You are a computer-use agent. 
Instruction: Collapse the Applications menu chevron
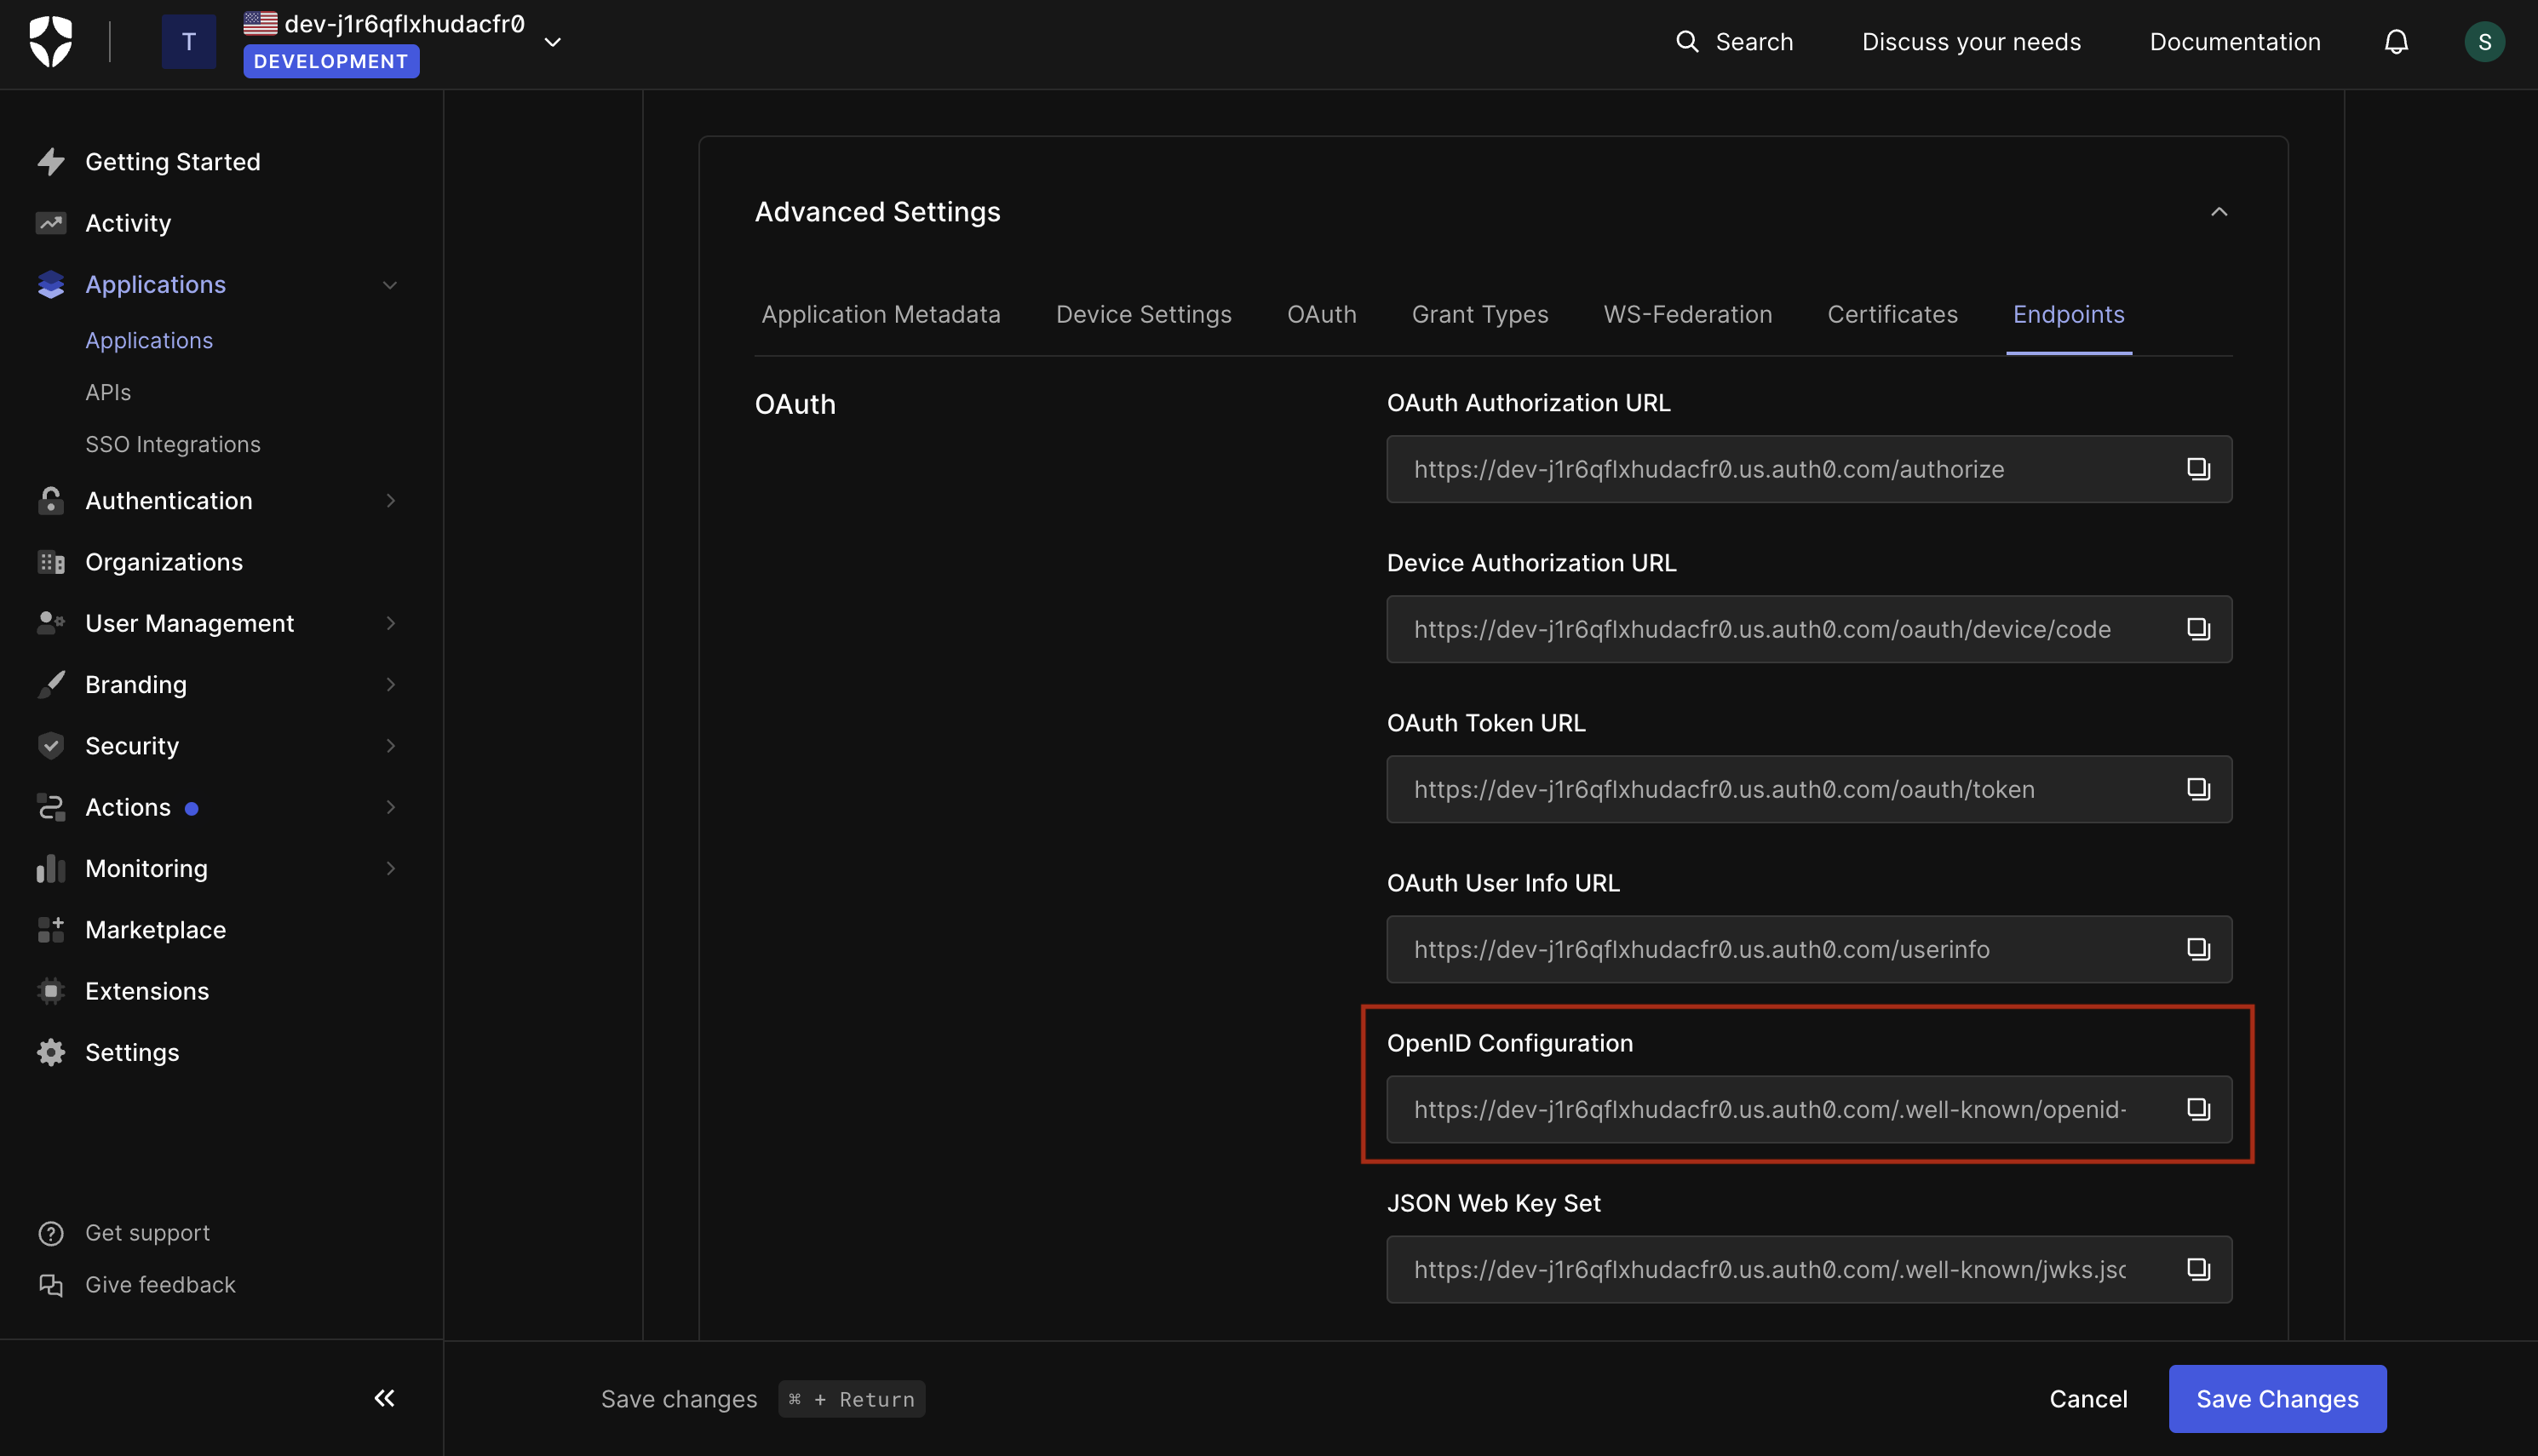(390, 285)
